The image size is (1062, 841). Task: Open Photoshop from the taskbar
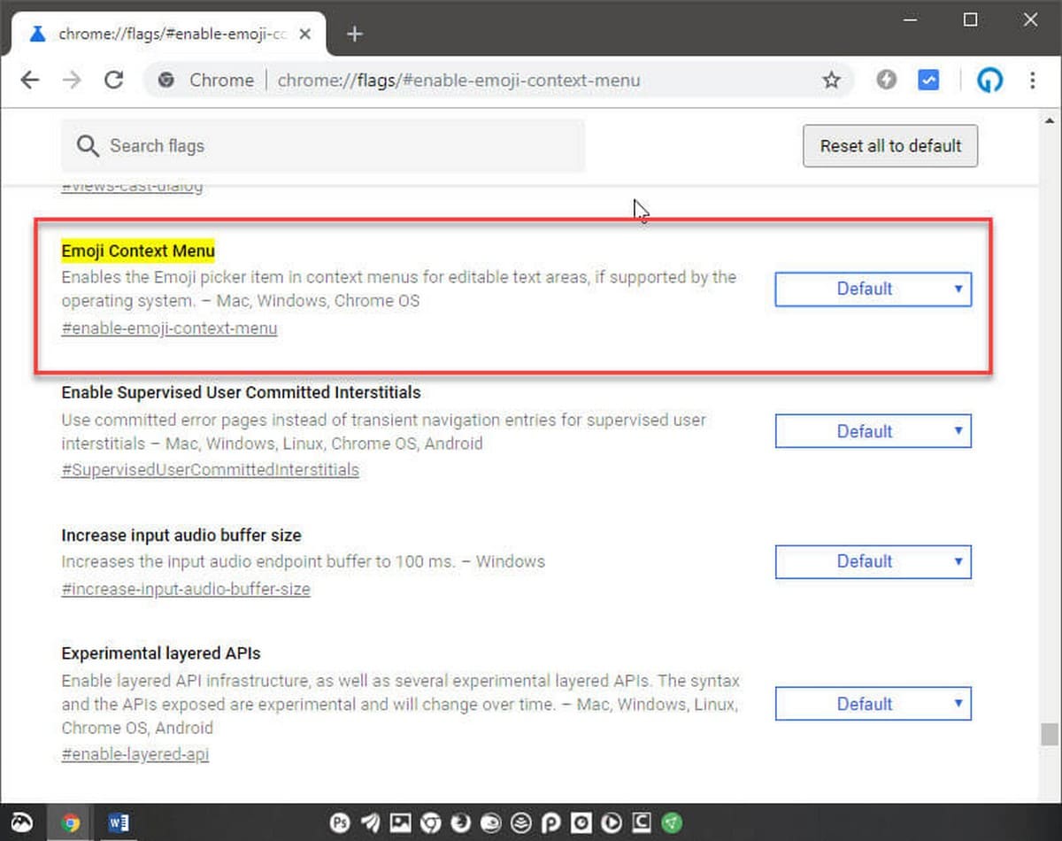(x=340, y=823)
